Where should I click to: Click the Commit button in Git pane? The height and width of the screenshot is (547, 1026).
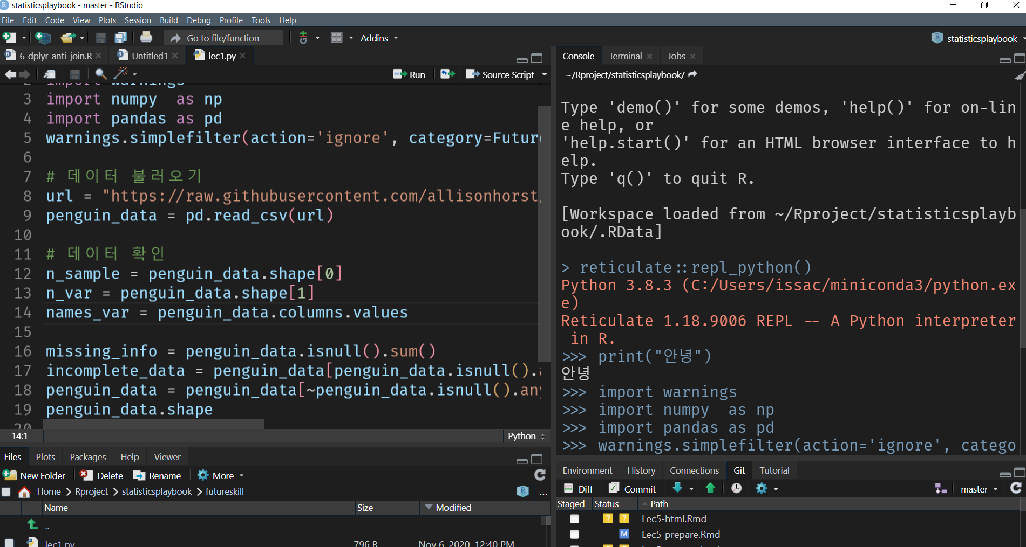(633, 488)
